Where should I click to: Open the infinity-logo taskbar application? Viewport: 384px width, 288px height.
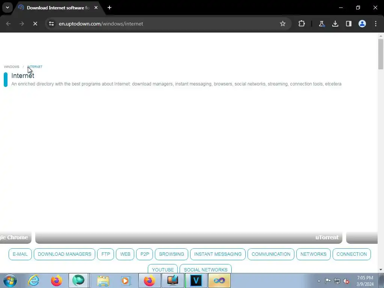click(219, 280)
